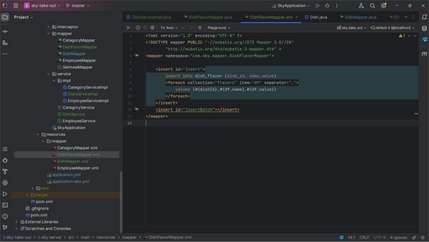Open the Project tool window icon
Image resolution: width=429 pixels, height=242 pixels.
[x=5, y=17]
